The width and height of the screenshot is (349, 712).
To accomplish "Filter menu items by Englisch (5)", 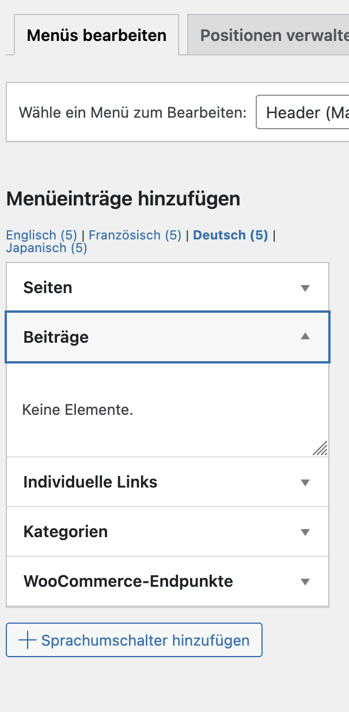I will [x=41, y=235].
